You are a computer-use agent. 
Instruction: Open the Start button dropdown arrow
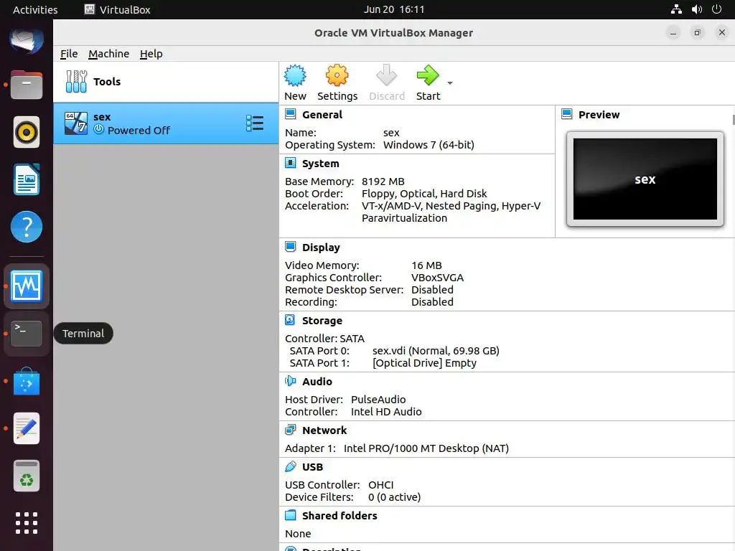point(450,83)
